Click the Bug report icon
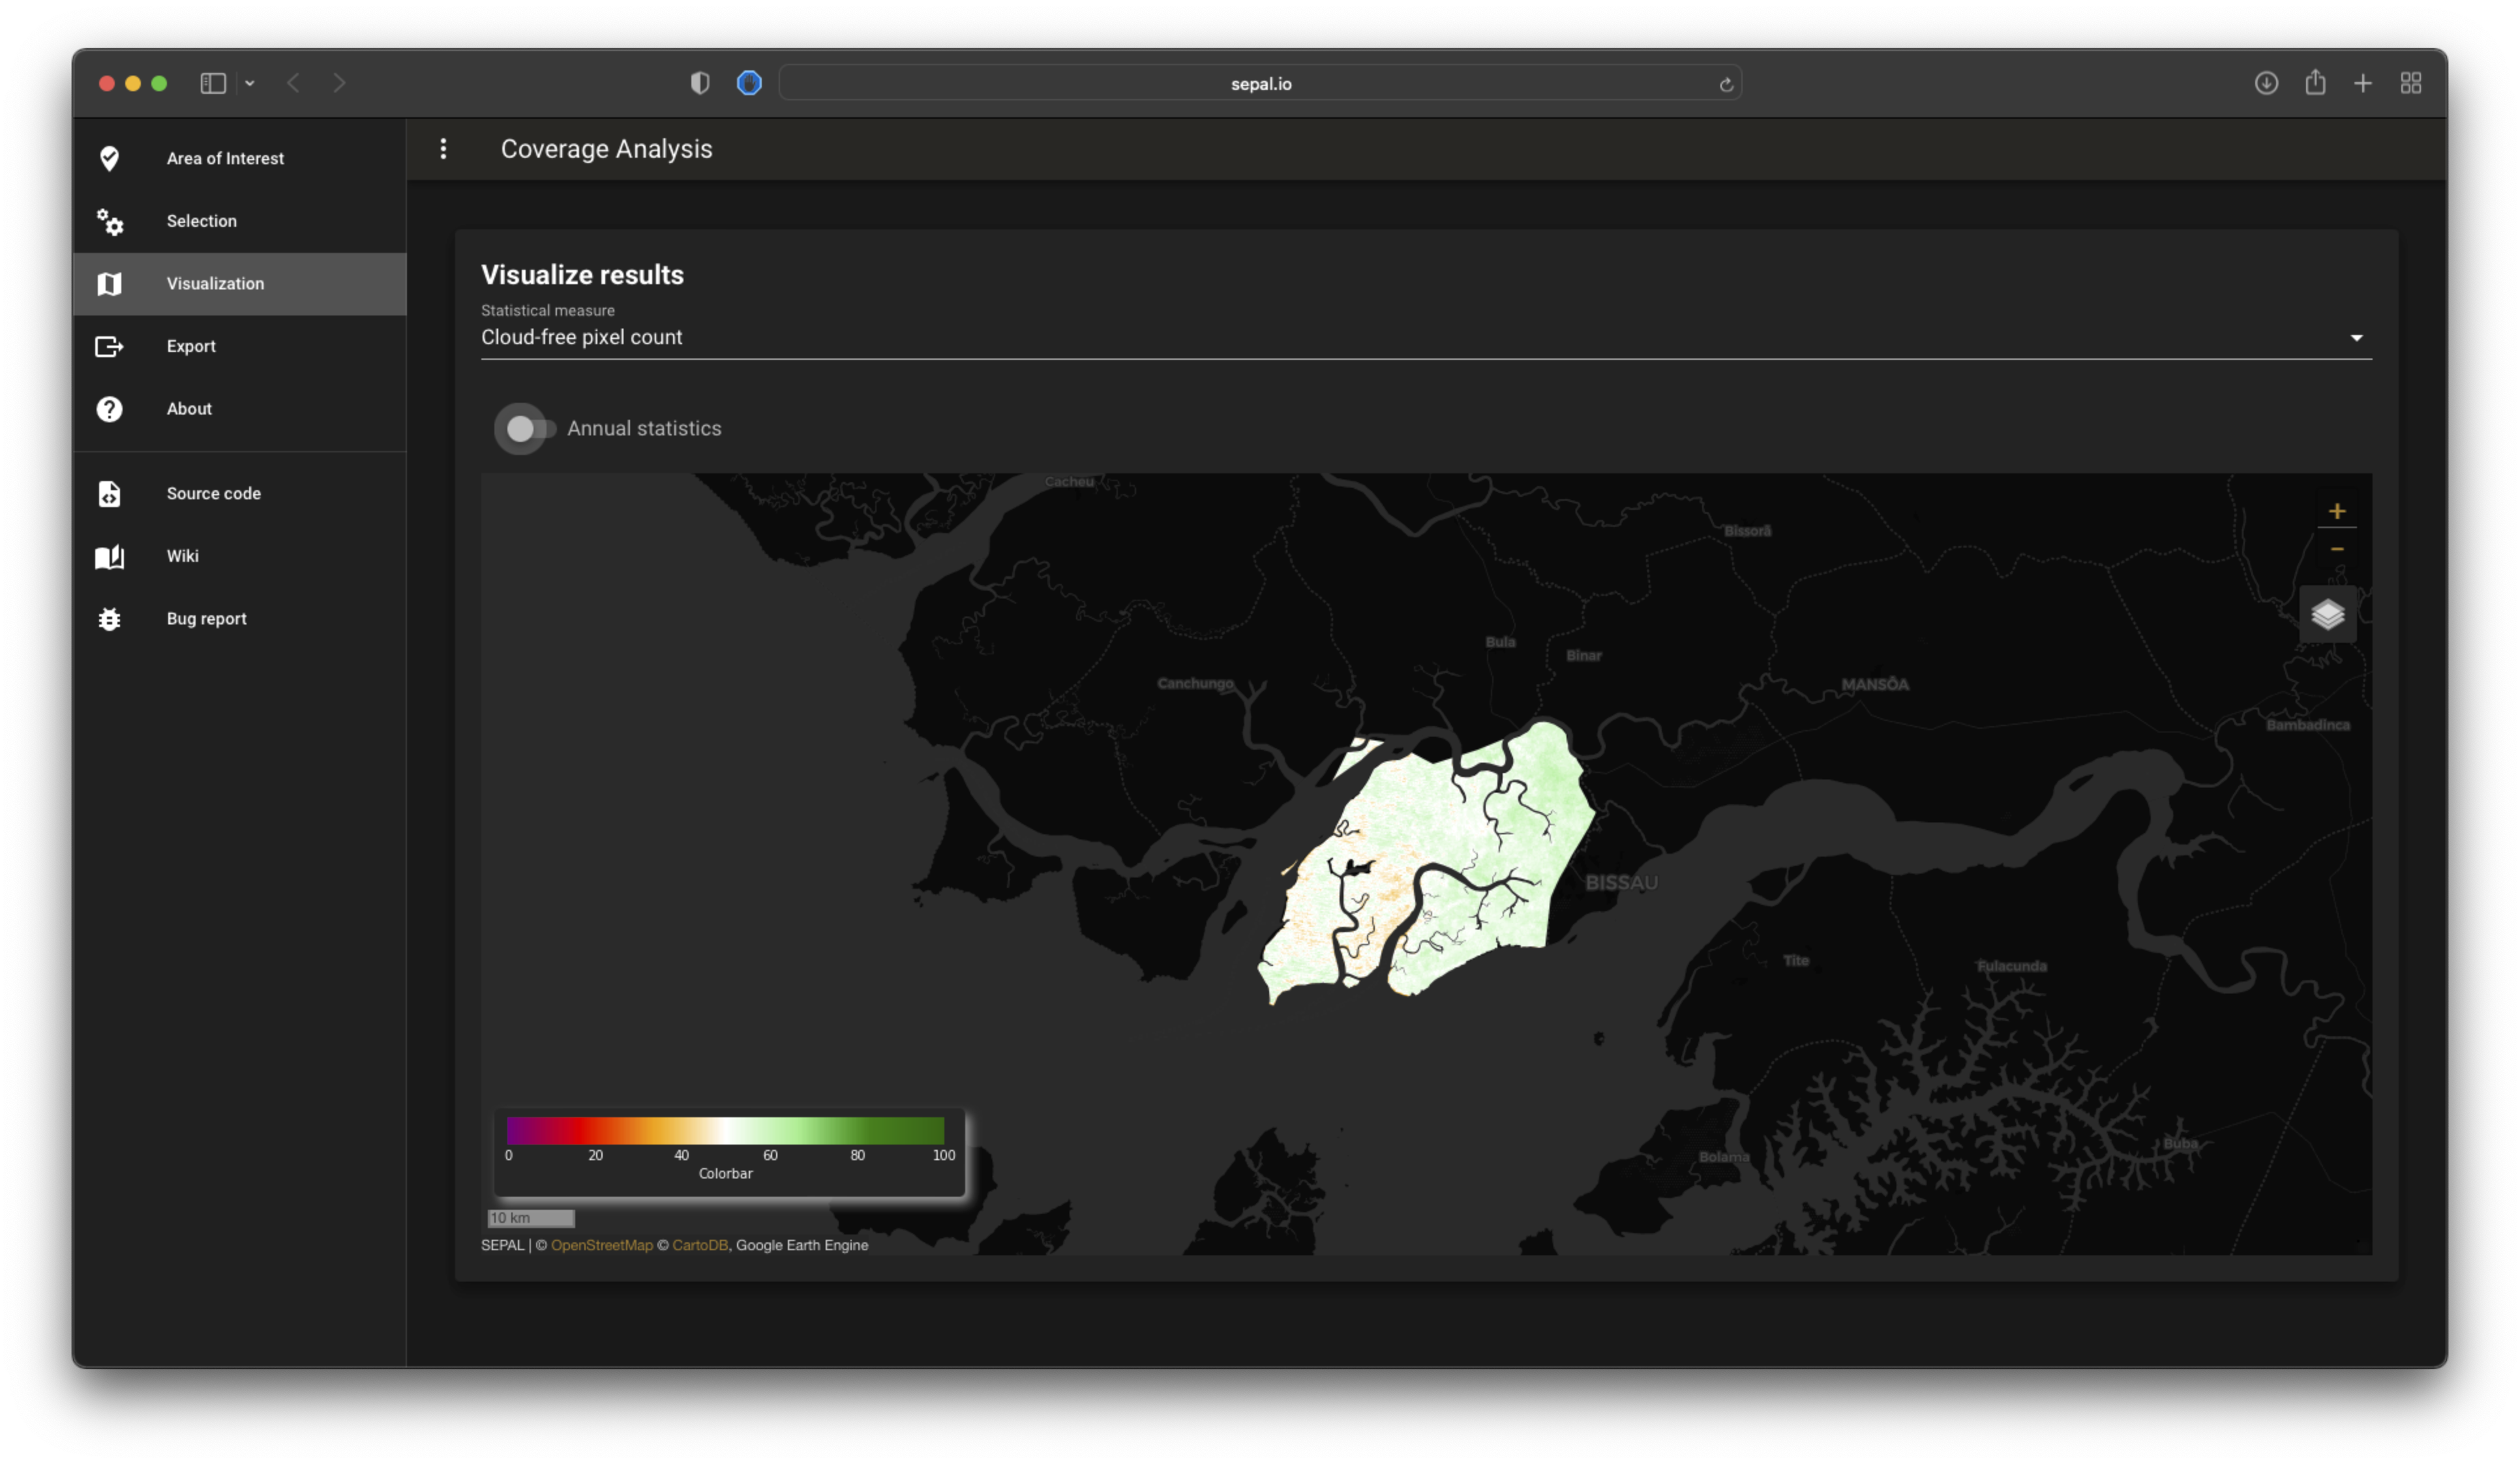 click(109, 619)
